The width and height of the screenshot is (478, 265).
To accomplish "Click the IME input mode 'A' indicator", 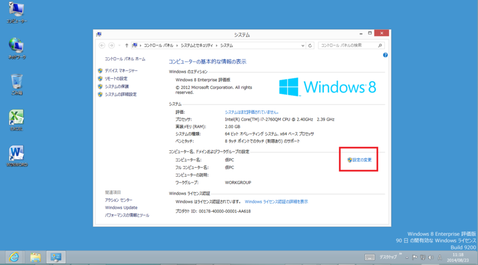I will point(440,257).
